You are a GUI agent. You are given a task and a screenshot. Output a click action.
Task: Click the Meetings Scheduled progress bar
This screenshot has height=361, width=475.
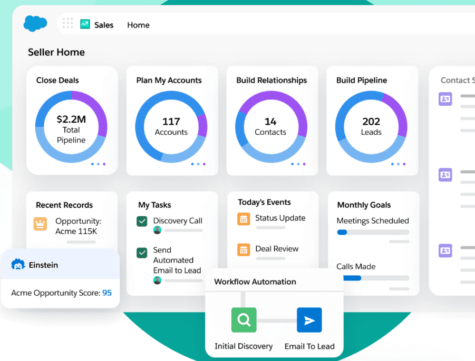(x=373, y=232)
